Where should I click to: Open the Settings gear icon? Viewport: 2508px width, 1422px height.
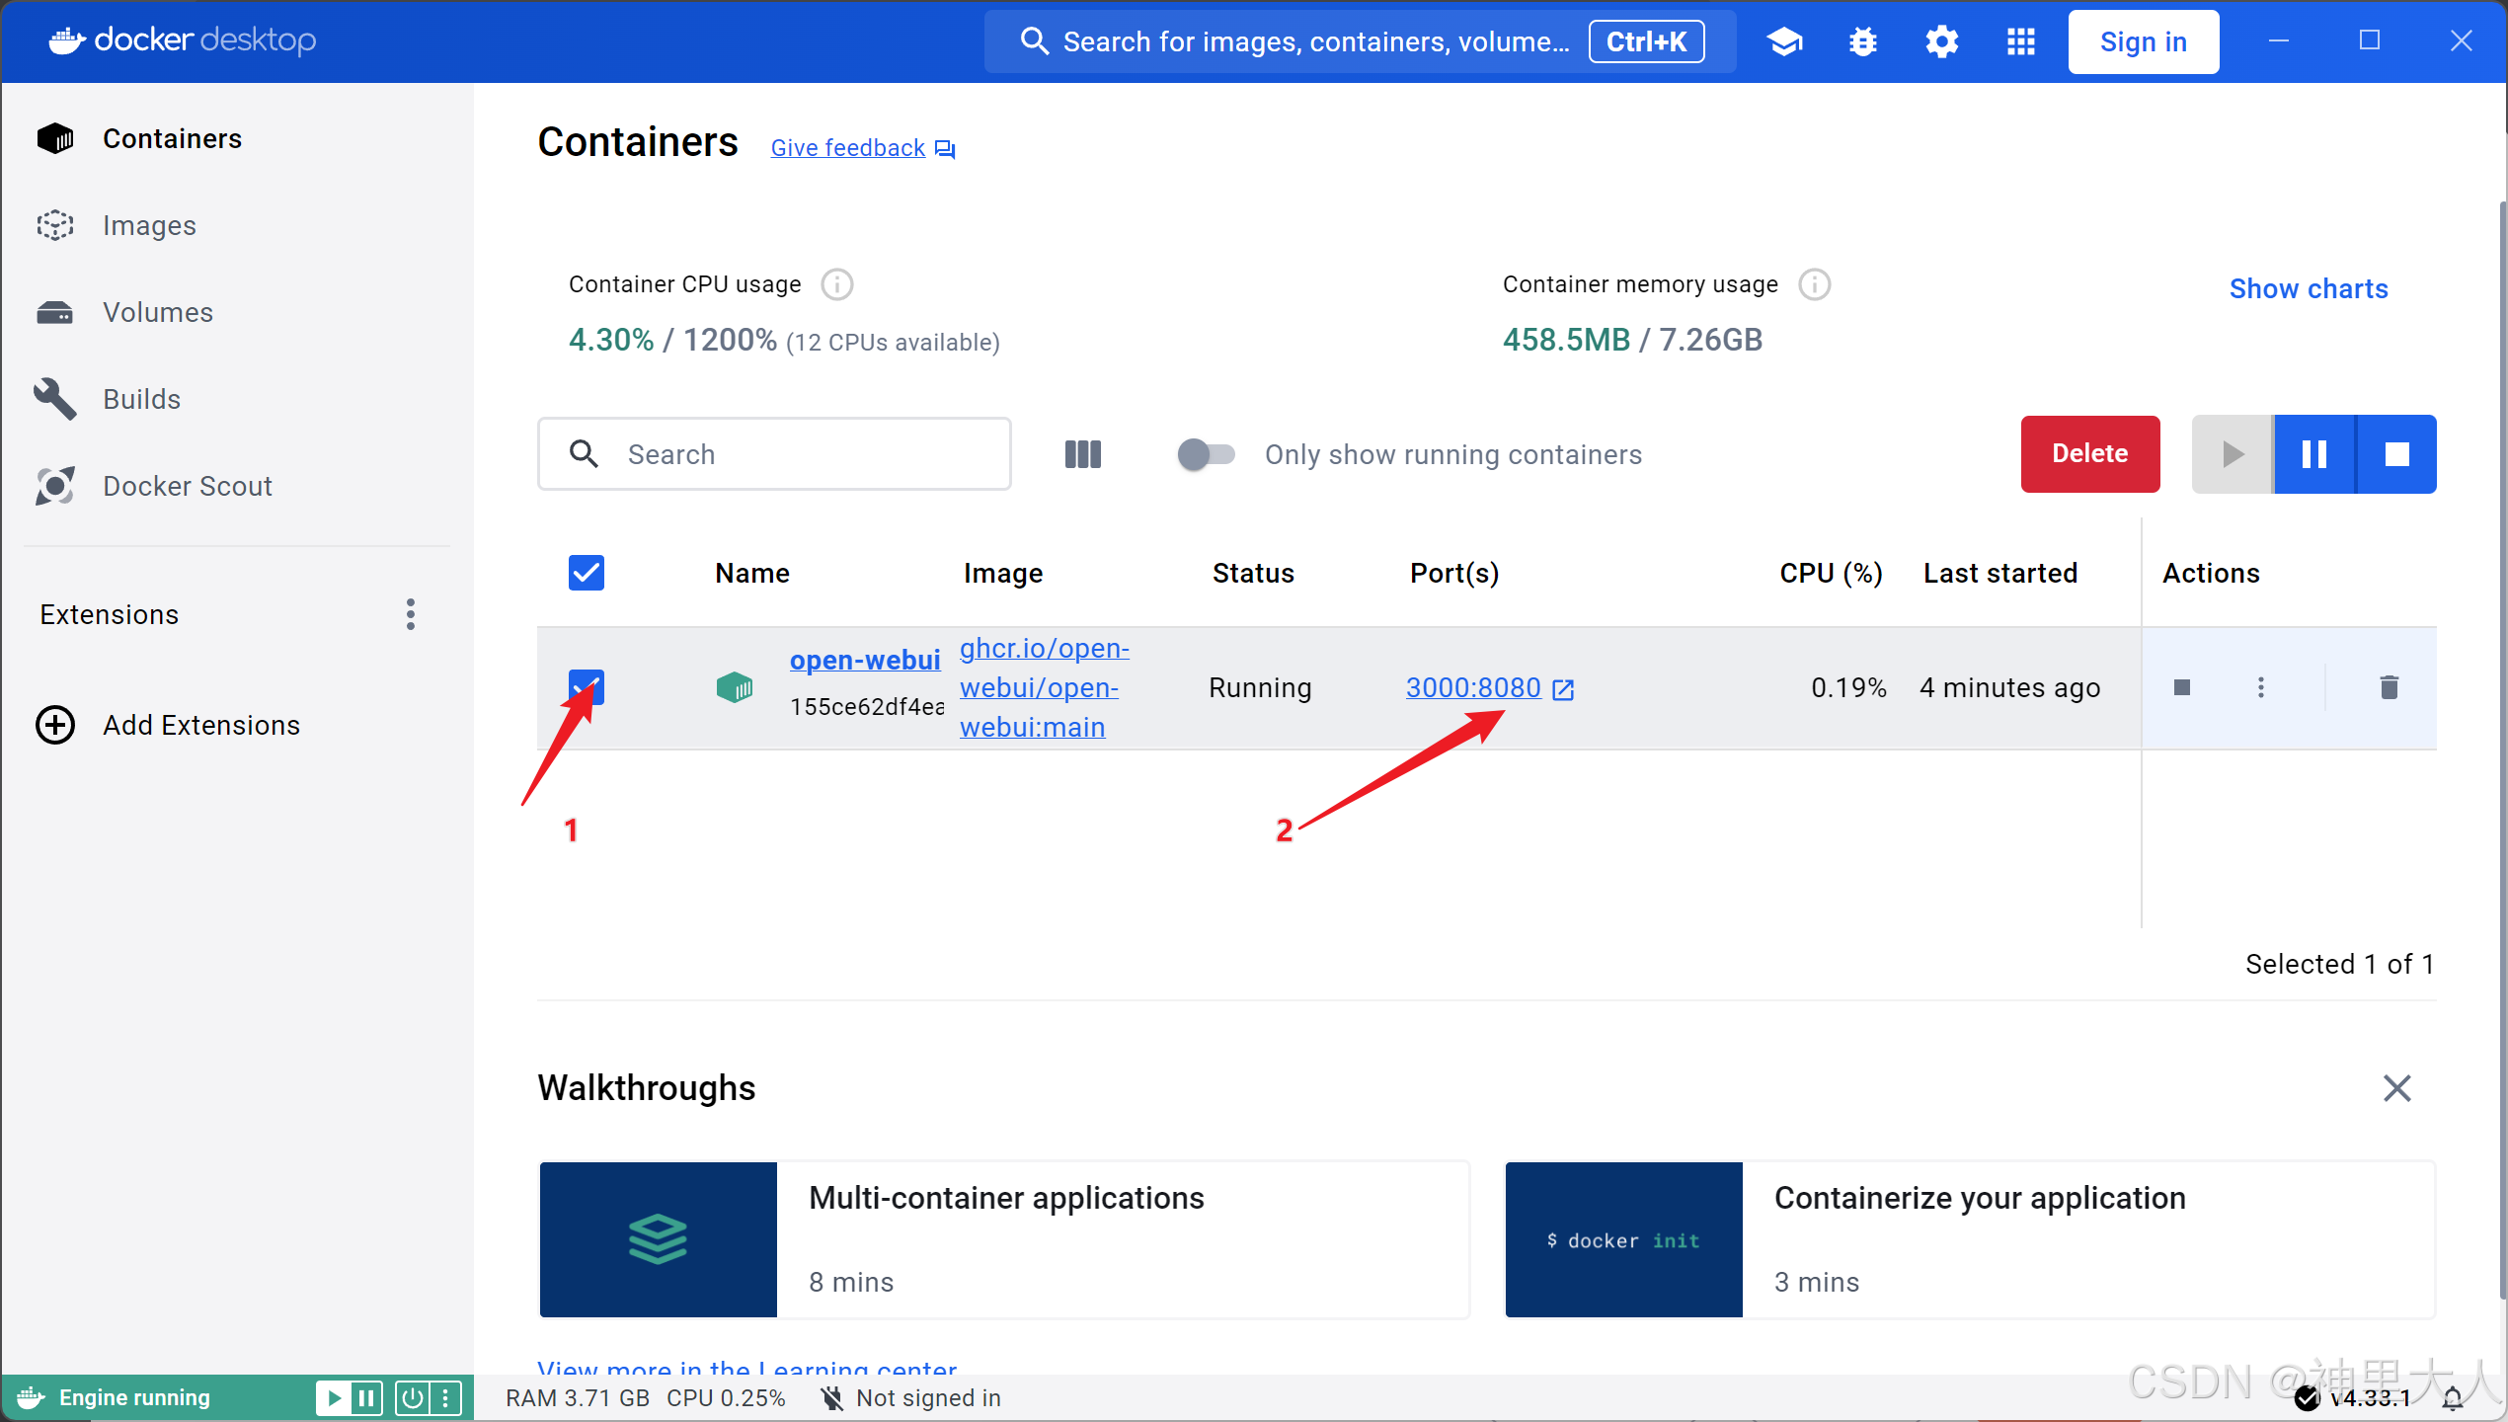pyautogui.click(x=1941, y=41)
